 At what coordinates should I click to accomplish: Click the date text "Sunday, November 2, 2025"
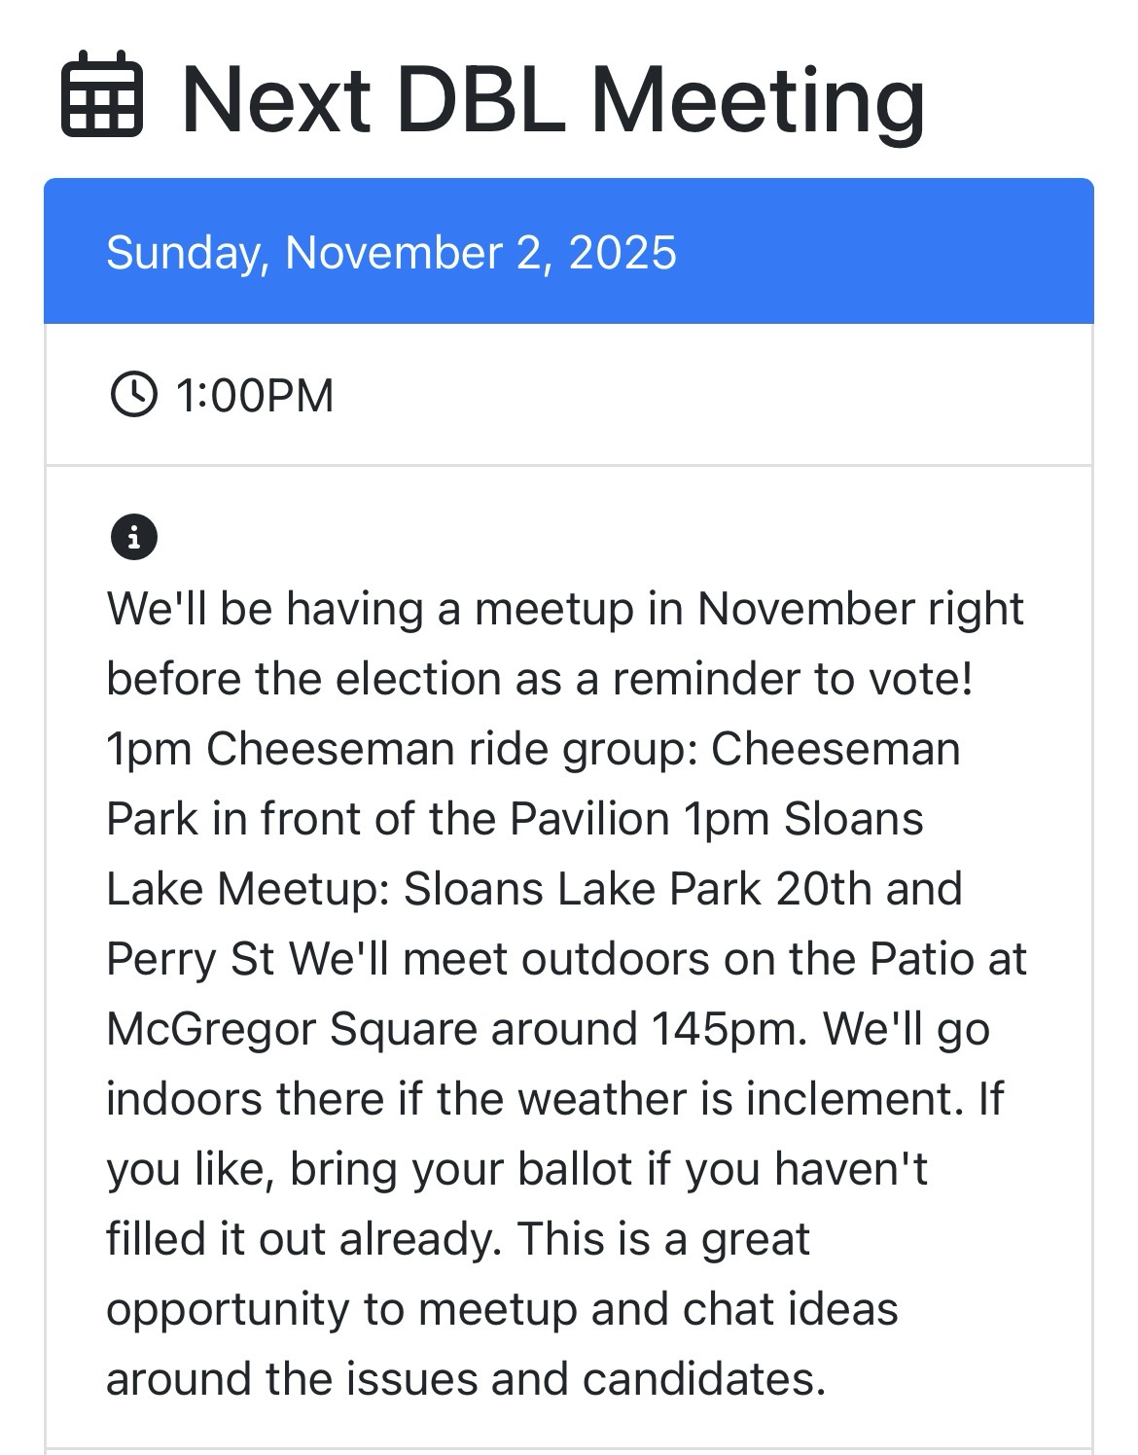[x=391, y=253]
